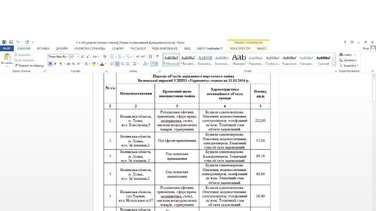Viewport: 376px width, 211px height.
Task: Click the Paste (Вставить) icon
Action: point(7,58)
